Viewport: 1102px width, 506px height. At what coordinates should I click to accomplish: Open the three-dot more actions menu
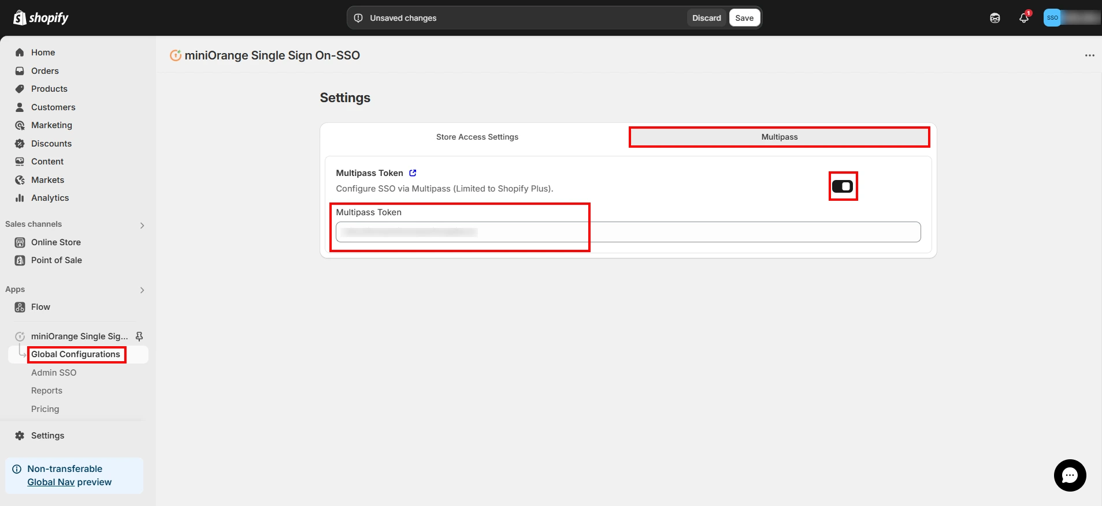(1089, 55)
